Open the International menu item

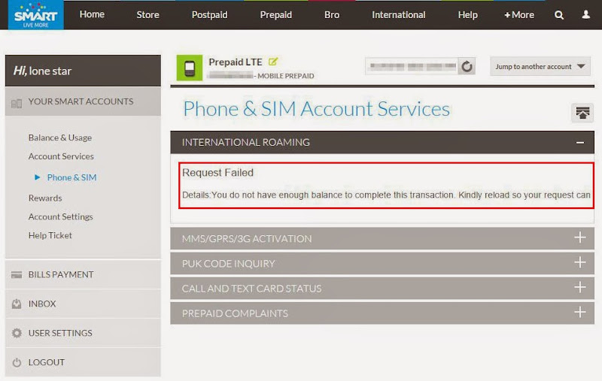click(399, 15)
